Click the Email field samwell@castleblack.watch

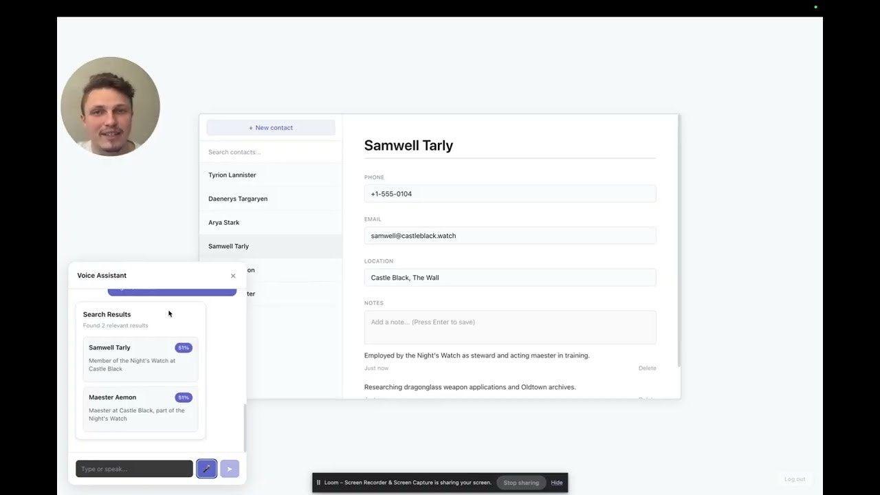tap(510, 236)
